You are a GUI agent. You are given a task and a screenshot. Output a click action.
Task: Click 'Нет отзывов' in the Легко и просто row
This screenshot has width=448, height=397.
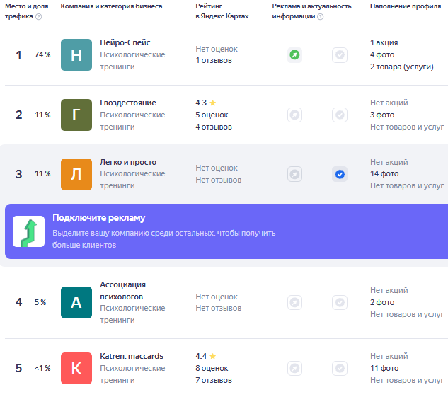[218, 180]
